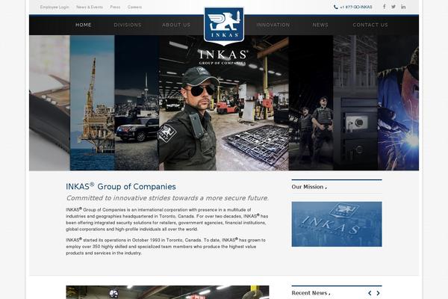This screenshot has height=299, width=448.
Task: Click the INKAS shield logo
Action: (x=224, y=26)
